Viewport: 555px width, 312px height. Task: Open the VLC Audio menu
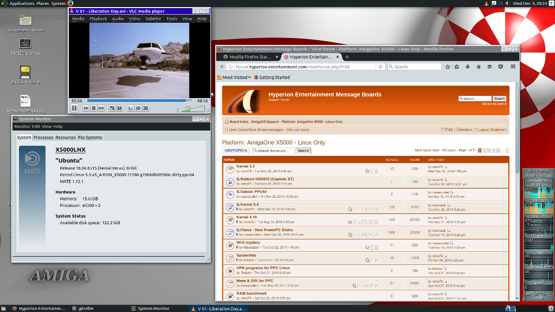click(118, 19)
